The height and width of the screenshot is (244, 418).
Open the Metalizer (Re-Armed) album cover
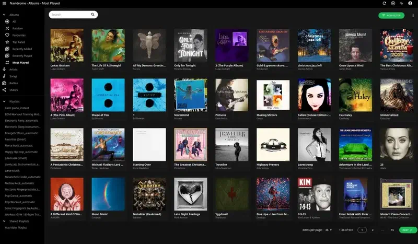(x=149, y=194)
